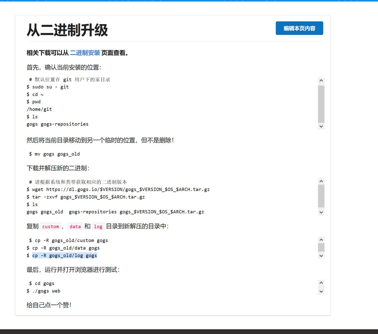Click the paragraph 最后,运行并打开浏览器进行测试

[x=73, y=270]
